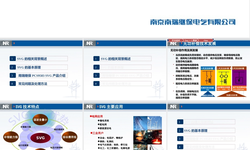Click number 2 box beside highlighted SVG 的基本原理
The image size is (250, 150).
coord(180,130)
